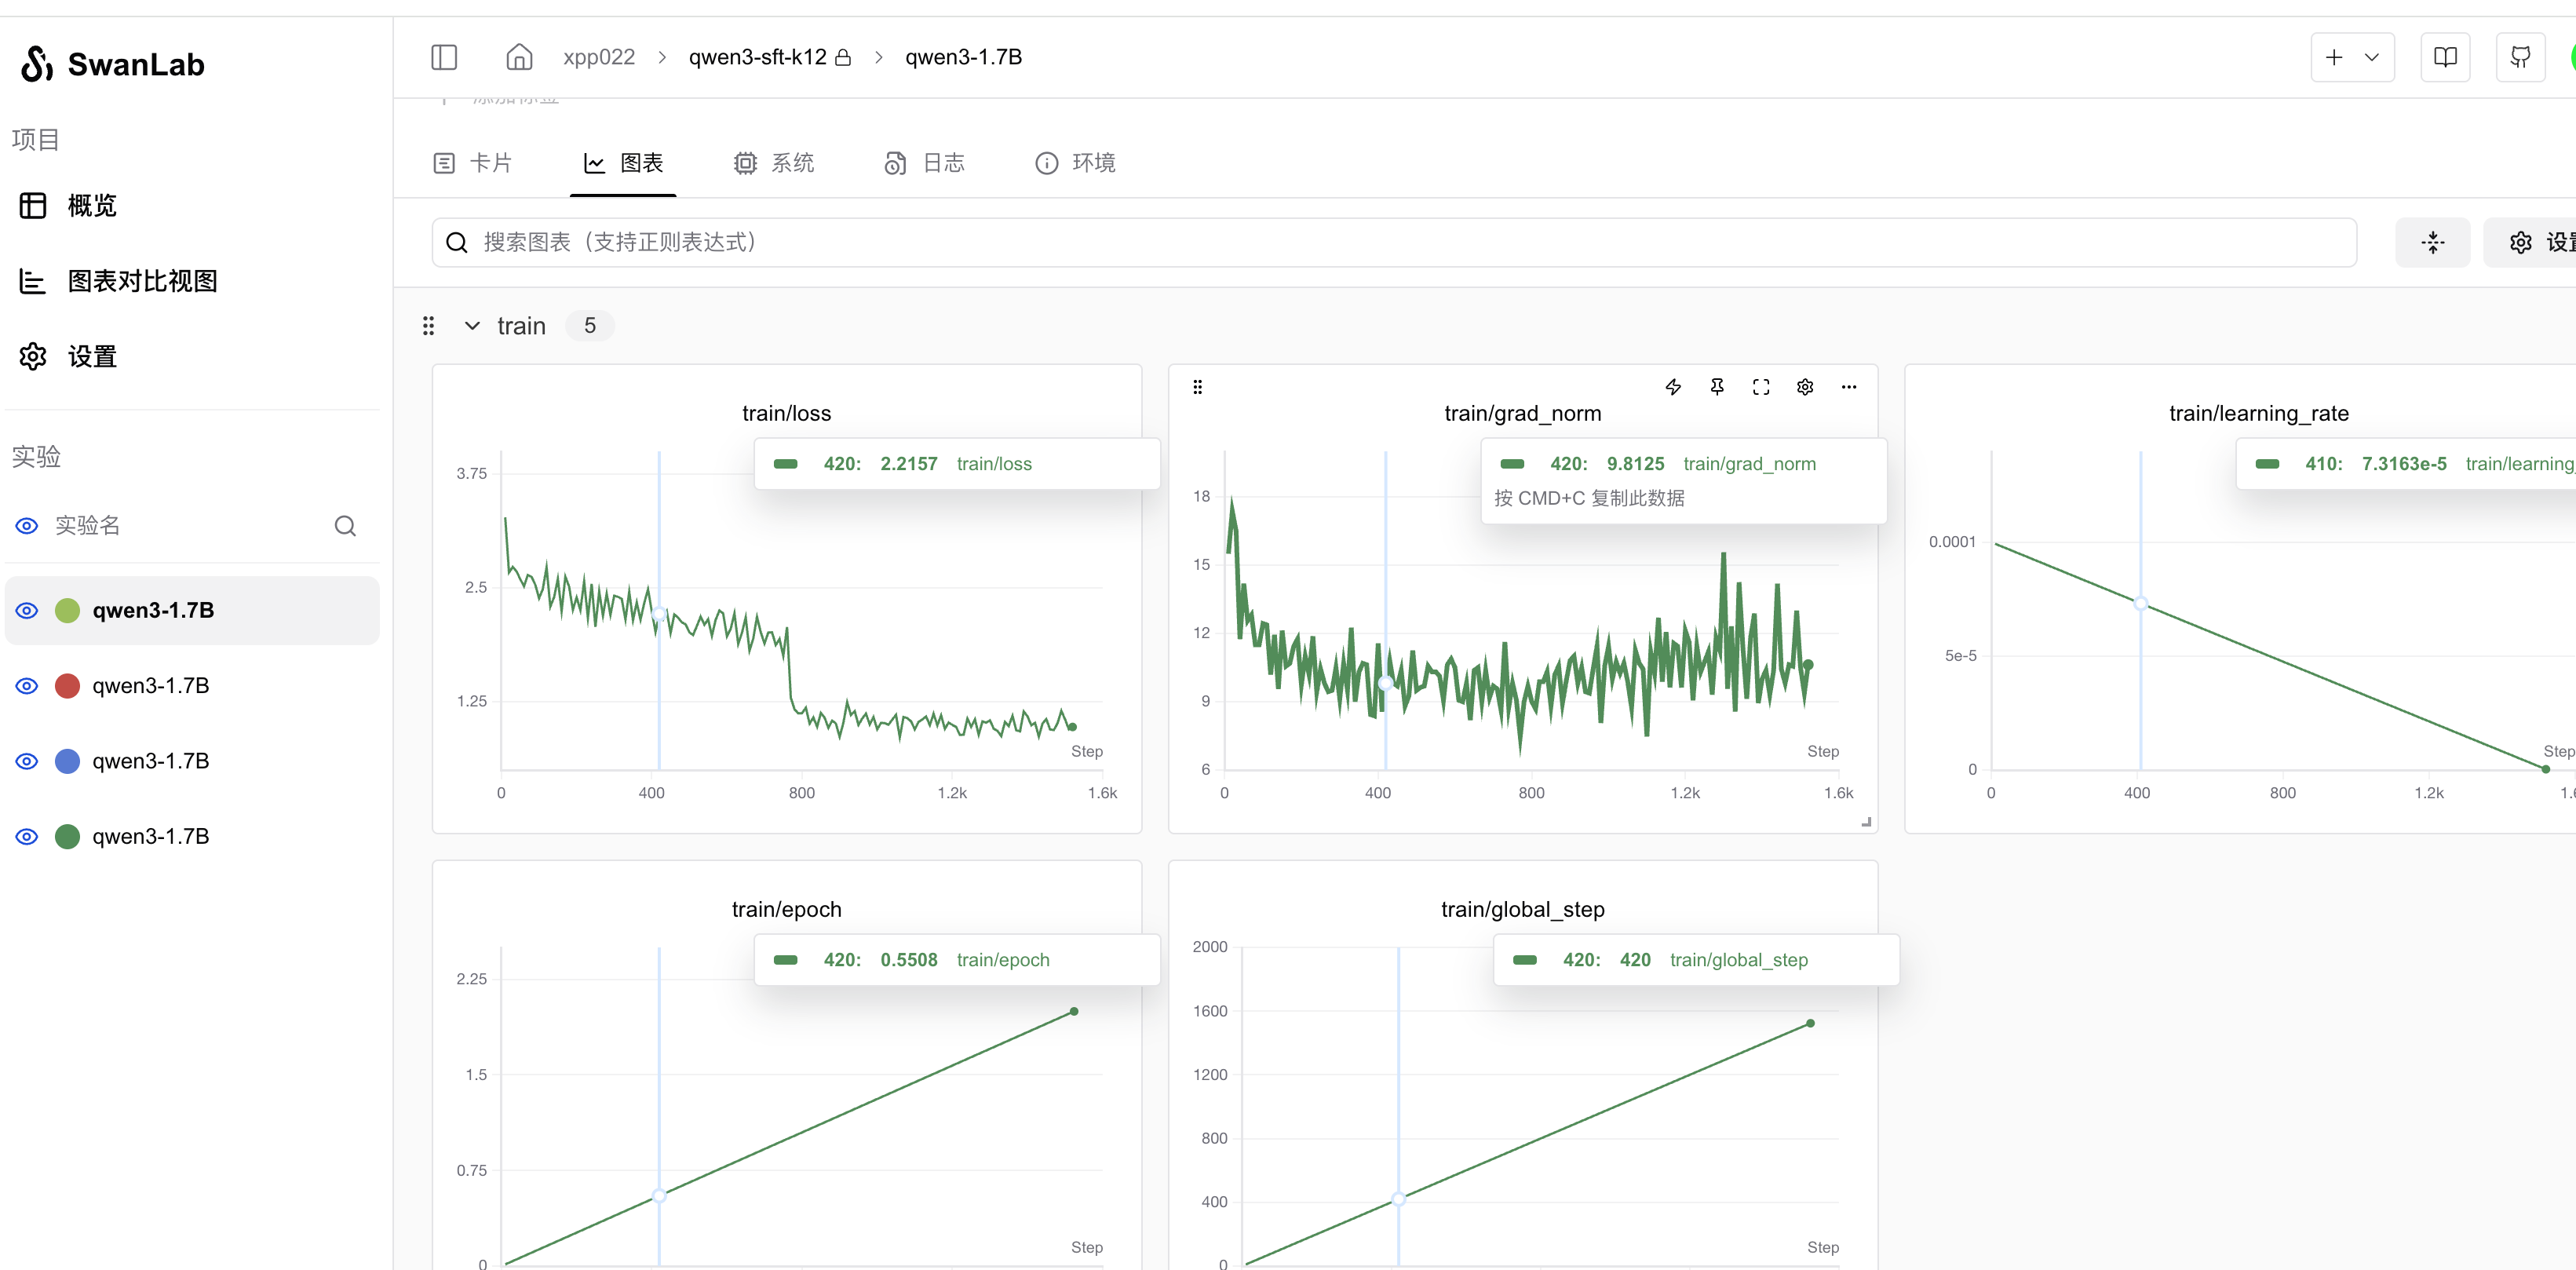Screen dimensions: 2576x1270
Task: Click the 9.8125 grad_norm tooltip value
Action: click(1635, 464)
